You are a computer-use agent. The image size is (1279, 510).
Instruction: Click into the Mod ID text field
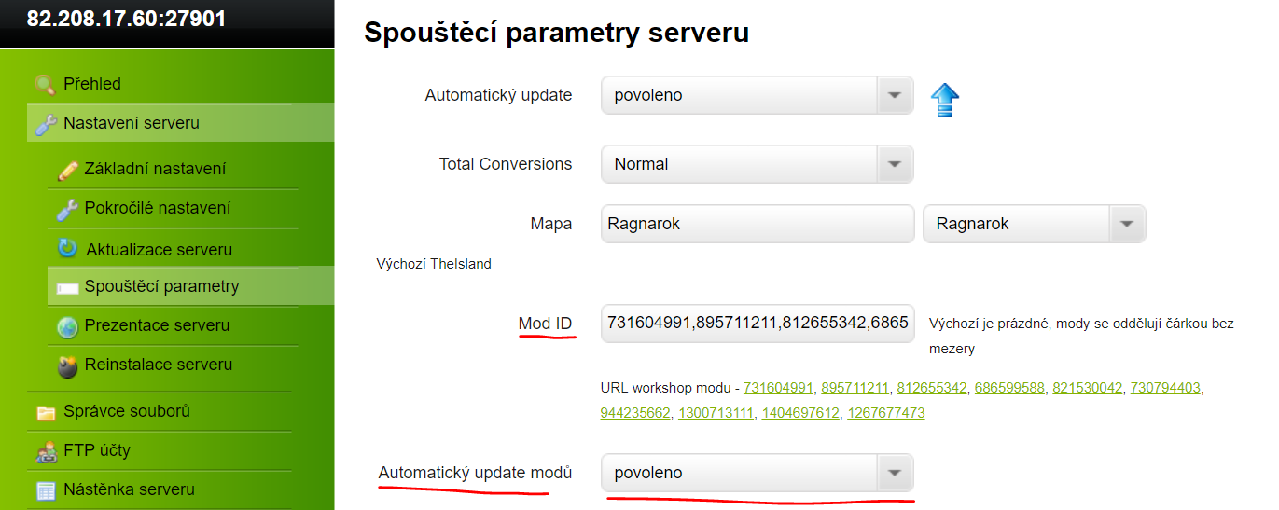758,323
